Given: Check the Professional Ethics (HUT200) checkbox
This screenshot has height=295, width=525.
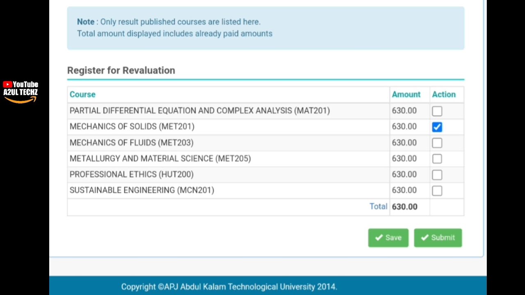Looking at the screenshot, I should pos(437,175).
